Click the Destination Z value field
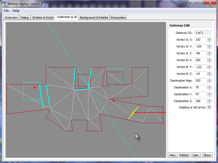 tap(200, 101)
